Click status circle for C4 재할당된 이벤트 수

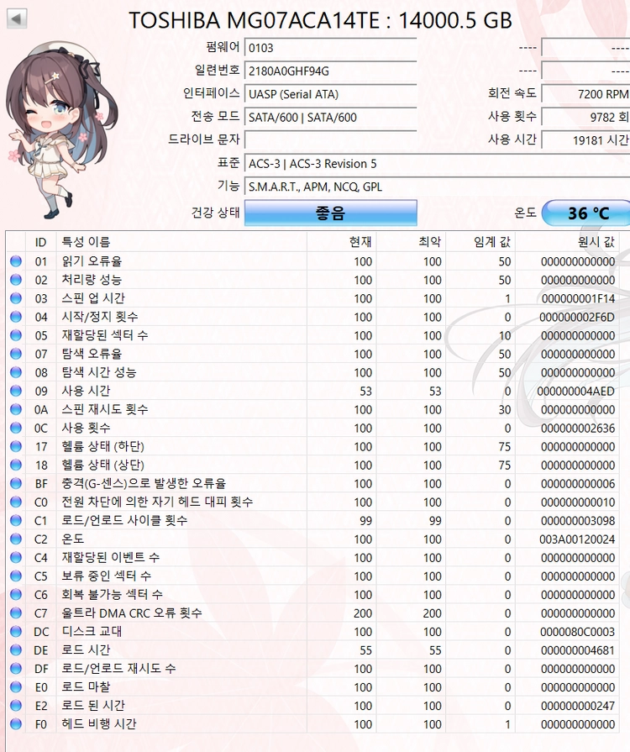(16, 557)
